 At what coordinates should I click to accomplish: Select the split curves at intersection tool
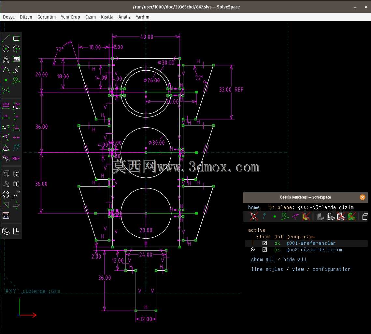tap(6, 90)
